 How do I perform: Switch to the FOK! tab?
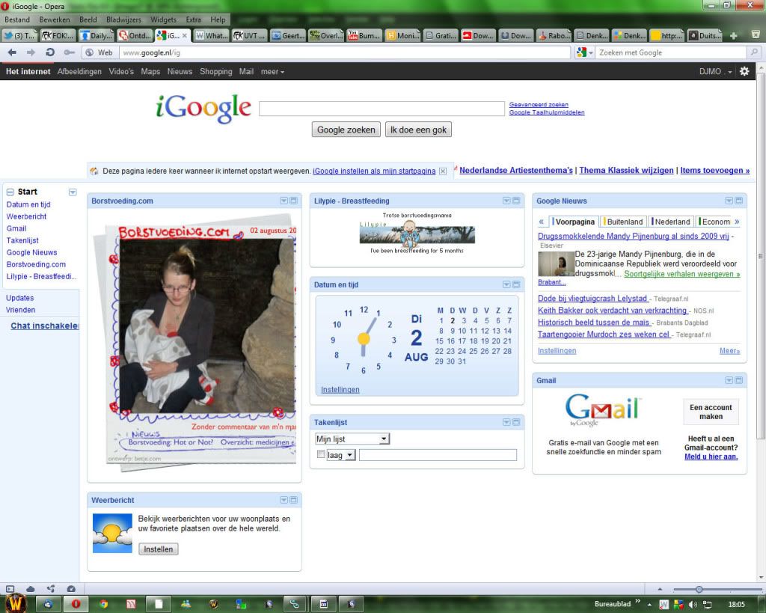coord(58,35)
